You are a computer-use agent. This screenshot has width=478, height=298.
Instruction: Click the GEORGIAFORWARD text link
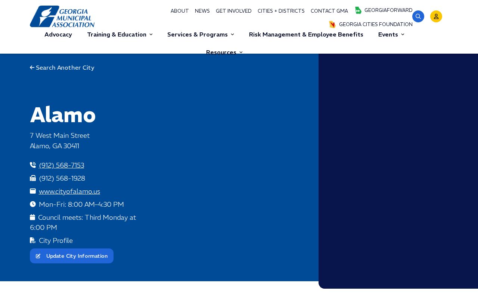(x=388, y=10)
